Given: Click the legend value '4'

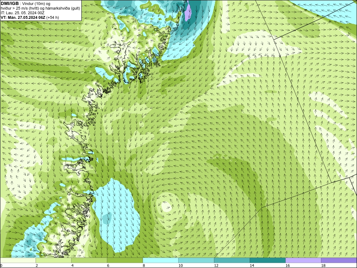Looking at the screenshot, I should click(72, 266).
